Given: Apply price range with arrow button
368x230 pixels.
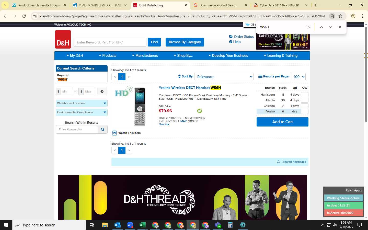Looking at the screenshot, I should 102,91.
